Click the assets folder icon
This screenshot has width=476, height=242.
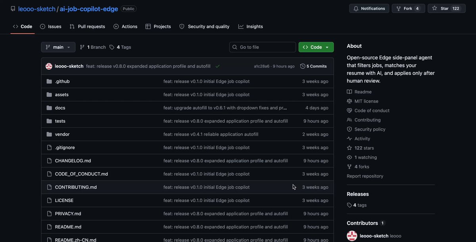pyautogui.click(x=49, y=95)
